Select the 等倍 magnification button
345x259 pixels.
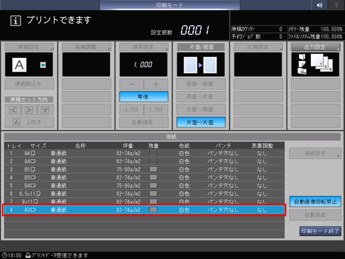point(143,97)
